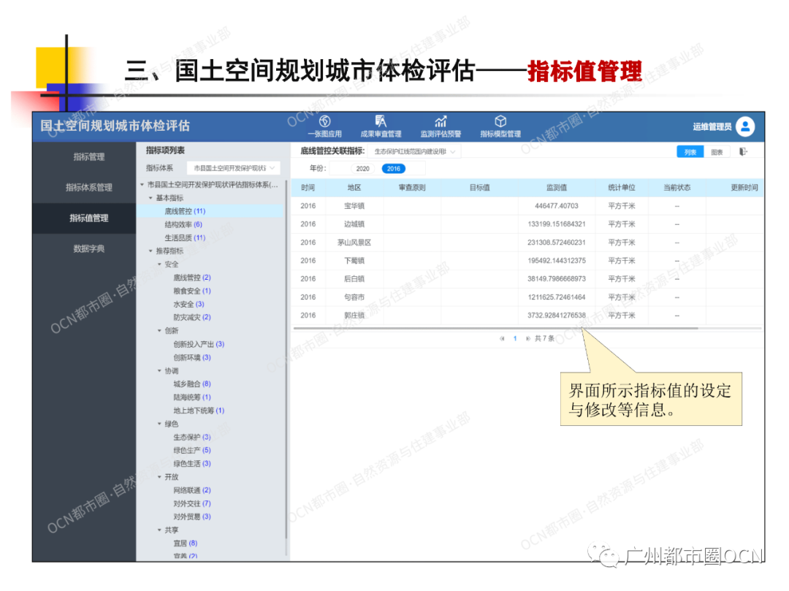Select 对外交往 (7) tree item
This screenshot has width=789, height=591.
pos(191,504)
